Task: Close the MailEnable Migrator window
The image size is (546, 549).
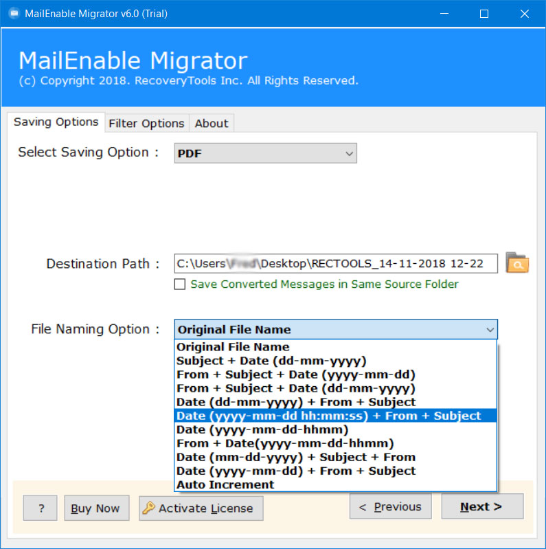Action: [x=524, y=14]
